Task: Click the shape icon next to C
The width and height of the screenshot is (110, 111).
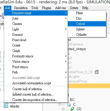Action: pyautogui.click(x=69, y=104)
